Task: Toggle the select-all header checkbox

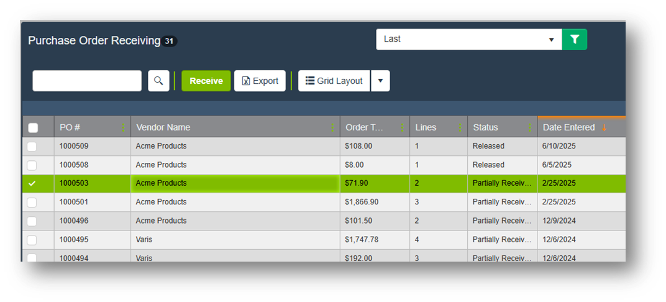Action: (33, 128)
